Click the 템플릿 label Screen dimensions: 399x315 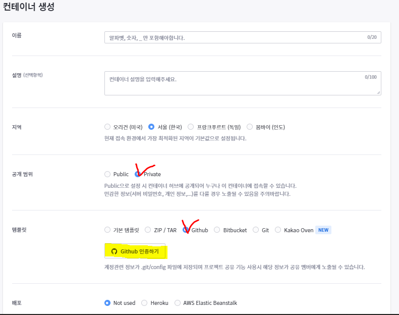tap(19, 230)
